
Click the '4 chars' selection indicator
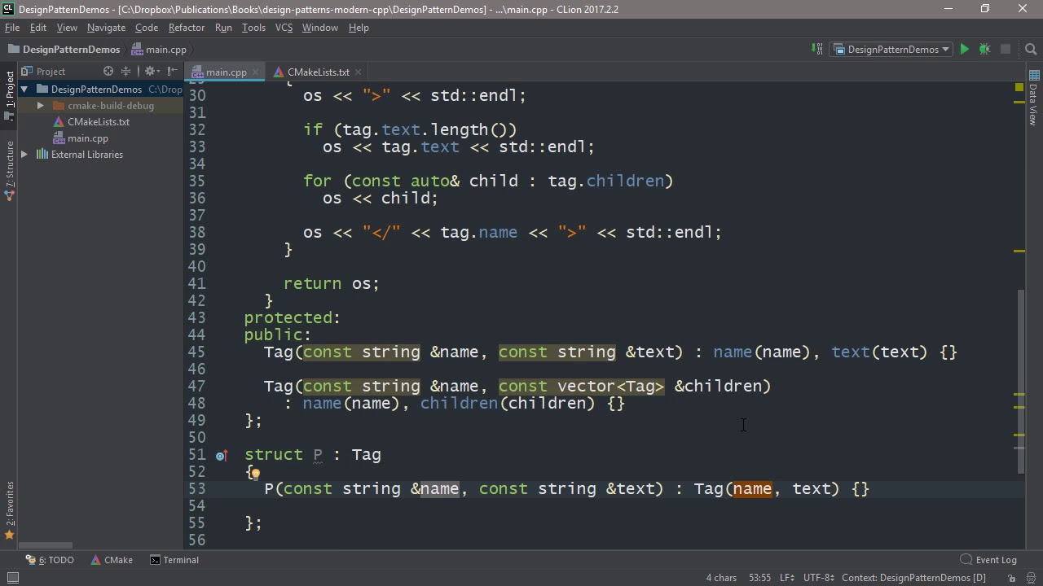(721, 578)
